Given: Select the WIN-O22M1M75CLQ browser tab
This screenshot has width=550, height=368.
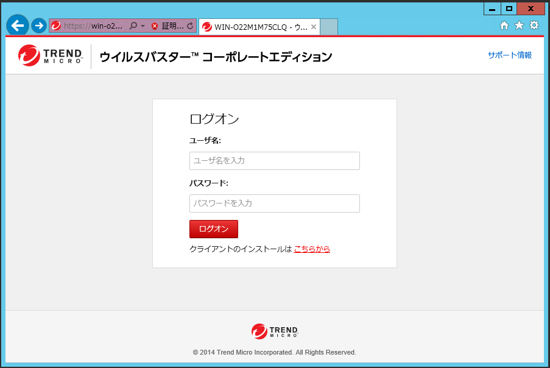Looking at the screenshot, I should [x=259, y=27].
